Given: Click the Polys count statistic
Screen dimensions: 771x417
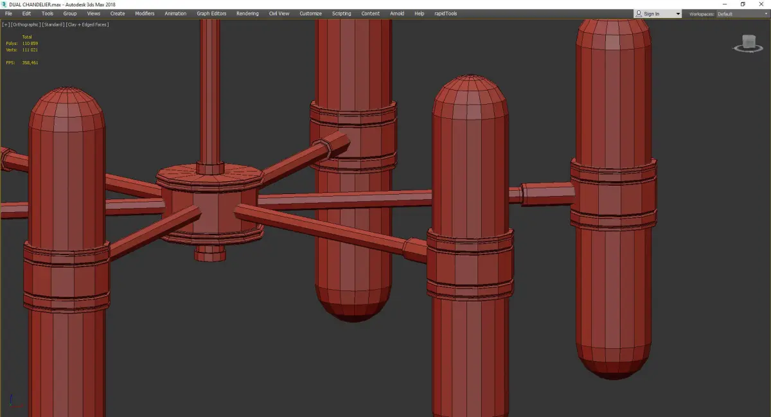Looking at the screenshot, I should pos(22,43).
